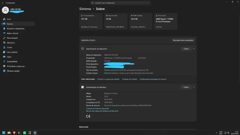Screen dimensions: 240x135
Task: Open Personalização via its brush icon
Action: click(4, 38)
